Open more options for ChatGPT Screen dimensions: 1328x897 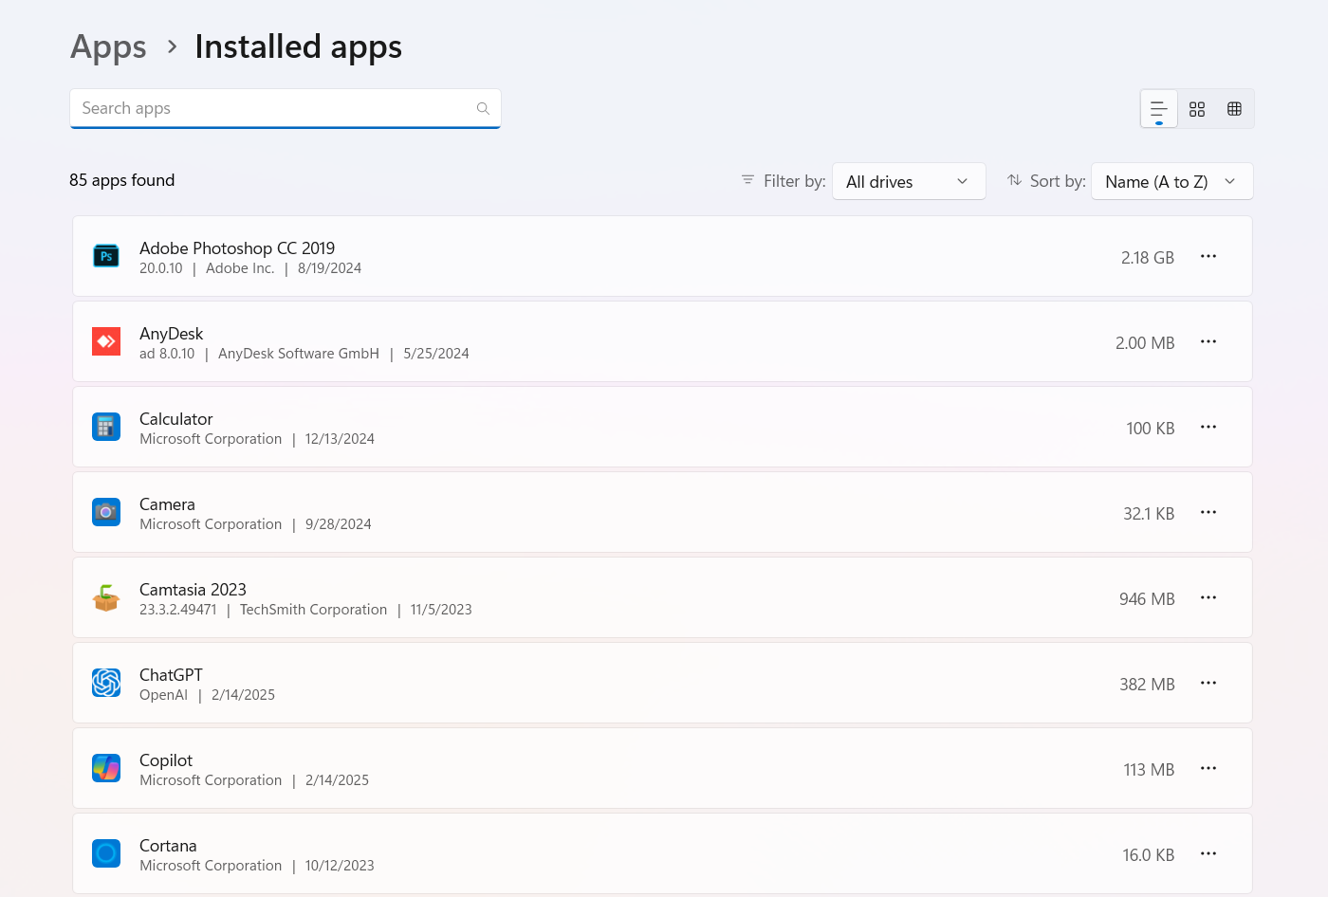point(1208,683)
